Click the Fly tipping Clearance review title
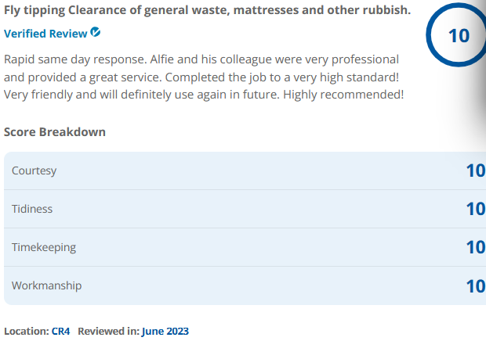This screenshot has height=341, width=486. 207,11
